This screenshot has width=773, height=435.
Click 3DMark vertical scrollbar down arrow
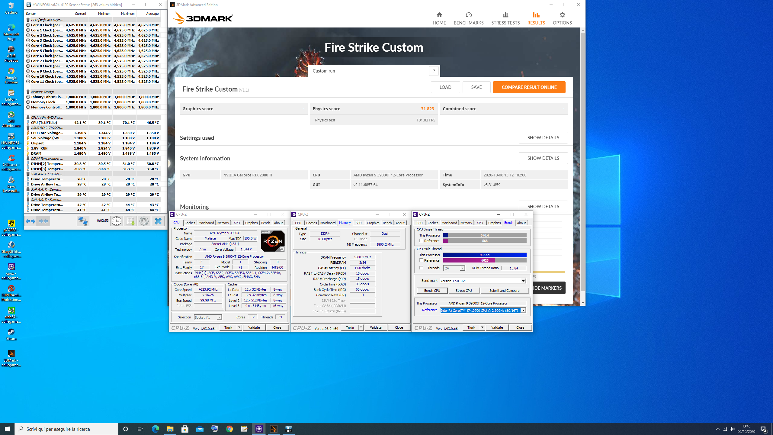(x=582, y=303)
